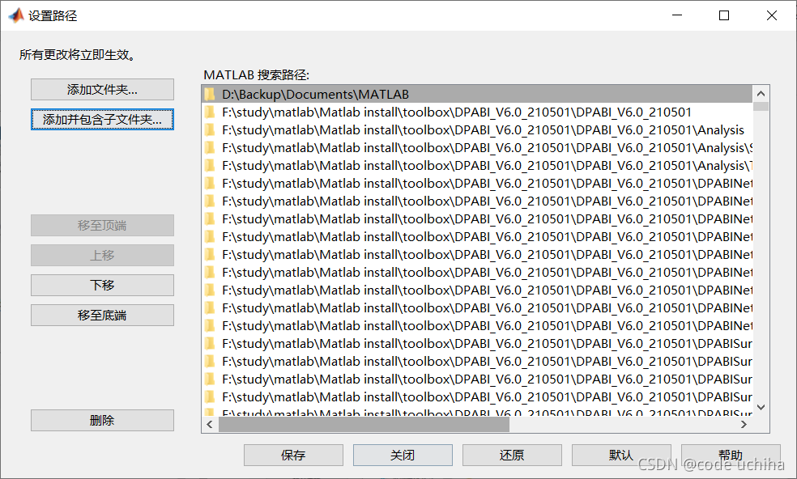Viewport: 797px width, 479px height.
Task: Remove the selected path with 删除
Action: pos(102,420)
